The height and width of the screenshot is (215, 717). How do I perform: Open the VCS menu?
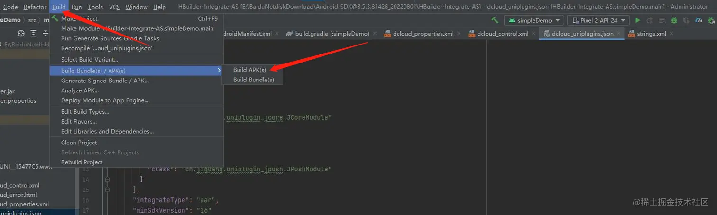pos(114,7)
